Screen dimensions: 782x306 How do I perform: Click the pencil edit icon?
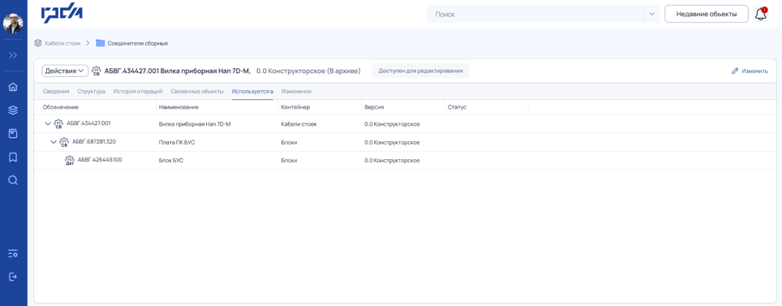coord(735,71)
